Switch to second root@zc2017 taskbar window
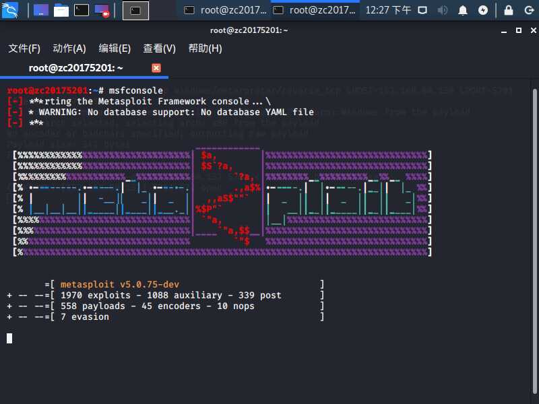Viewport: 539px width, 404px height. (315, 10)
